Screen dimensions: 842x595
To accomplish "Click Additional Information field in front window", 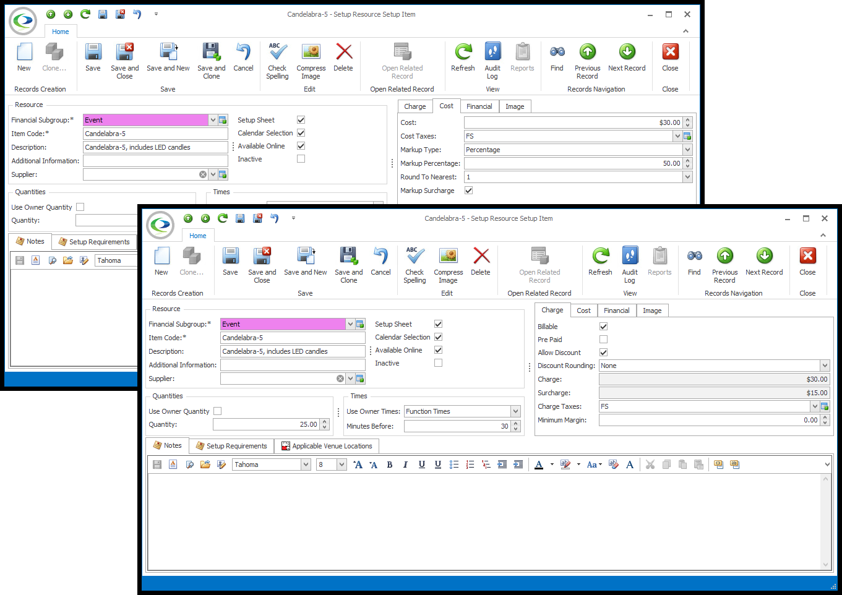I will (x=293, y=365).
